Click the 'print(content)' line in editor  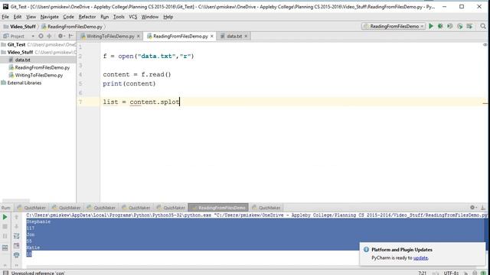[x=129, y=83]
